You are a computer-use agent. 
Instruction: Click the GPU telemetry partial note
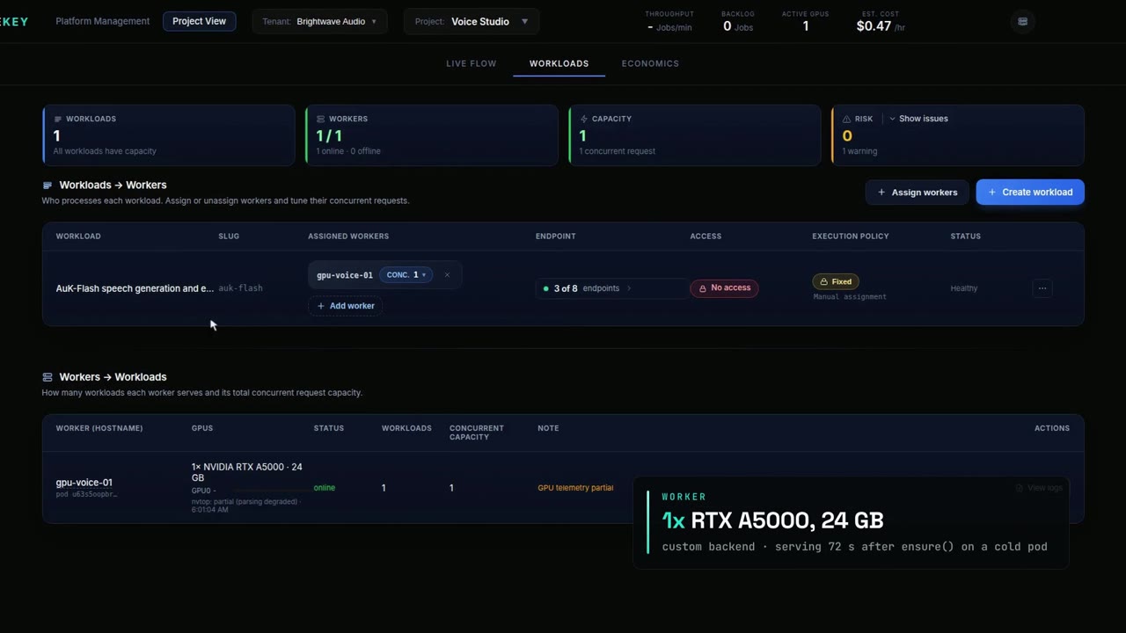click(575, 488)
